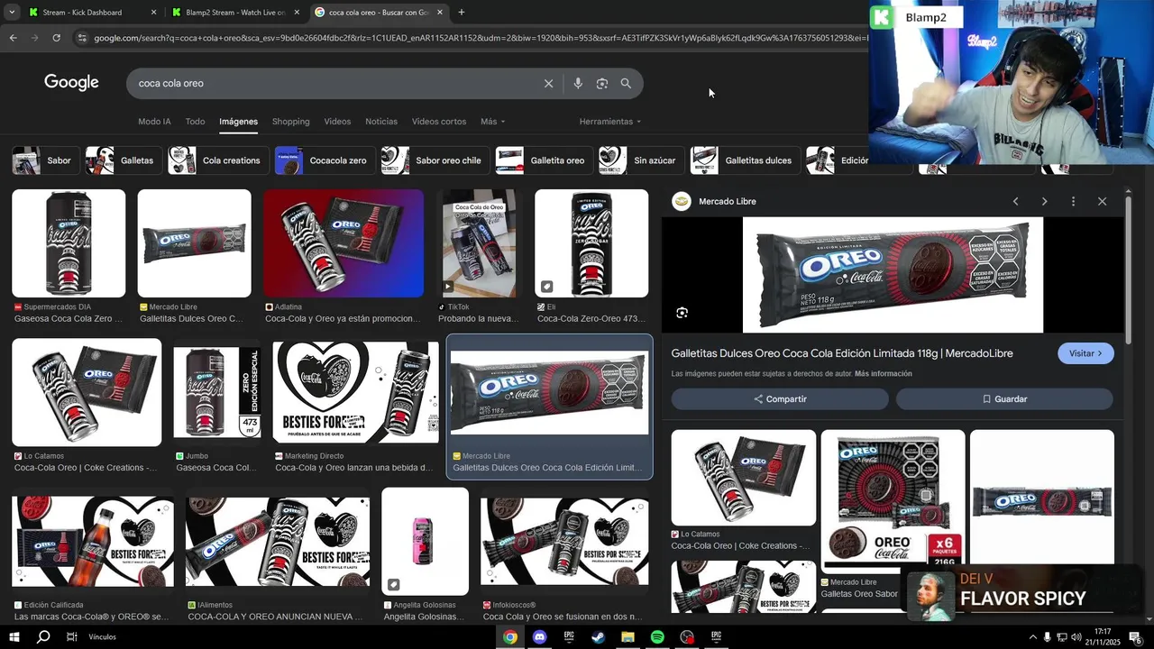This screenshot has height=649, width=1154.
Task: Select the Blamp2 Stream browser tab
Action: 235,13
